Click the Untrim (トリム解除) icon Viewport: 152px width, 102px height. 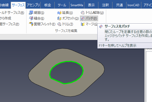click(x=83, y=13)
